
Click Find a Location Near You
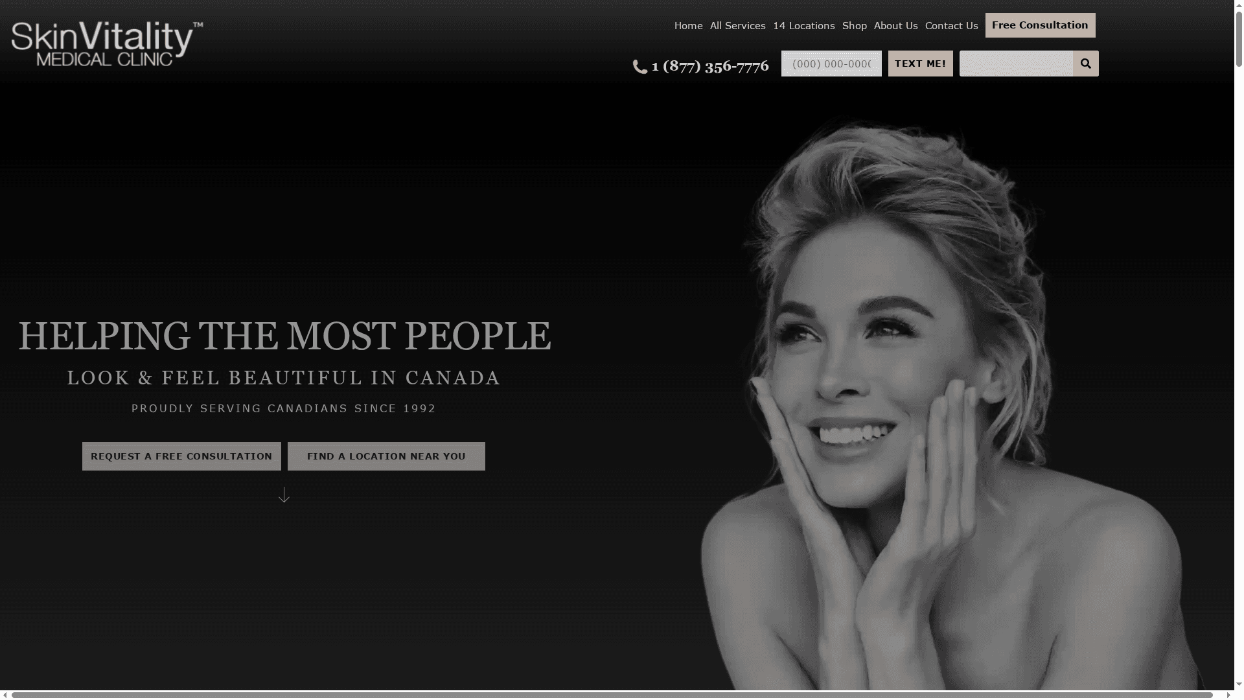pos(386,456)
